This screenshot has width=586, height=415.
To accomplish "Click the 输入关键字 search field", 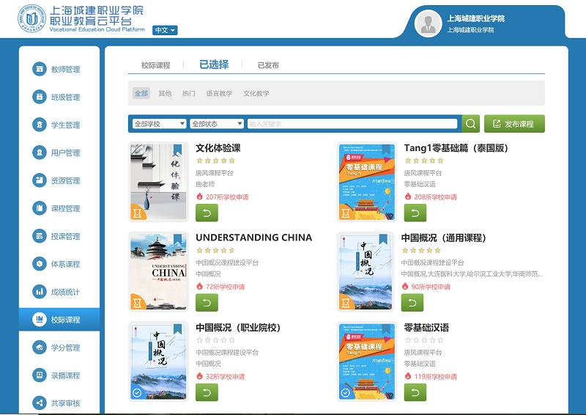I will [352, 124].
